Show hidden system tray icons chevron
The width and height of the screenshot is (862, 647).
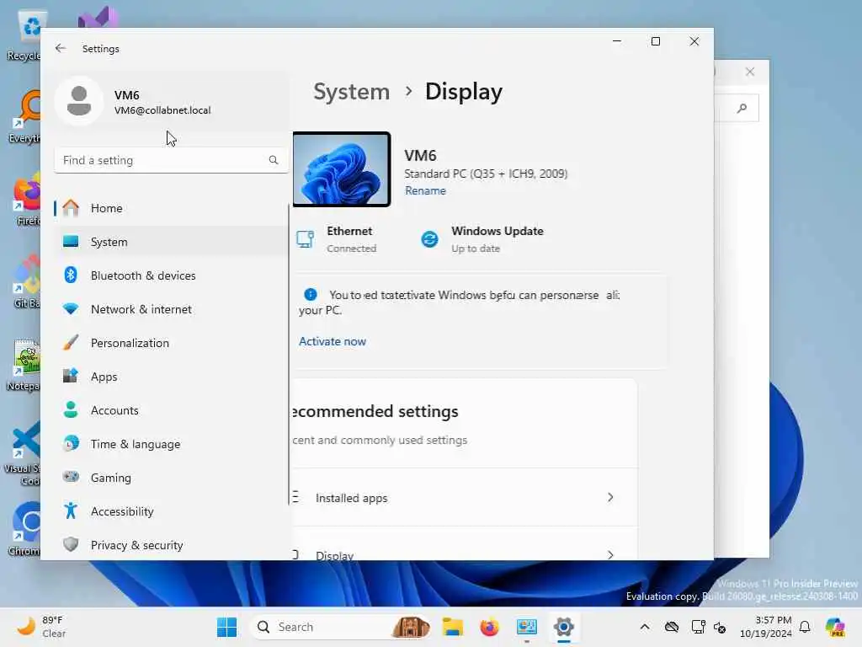(645, 627)
